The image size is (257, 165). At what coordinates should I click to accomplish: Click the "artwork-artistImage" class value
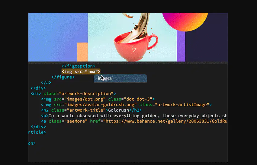[182, 105]
